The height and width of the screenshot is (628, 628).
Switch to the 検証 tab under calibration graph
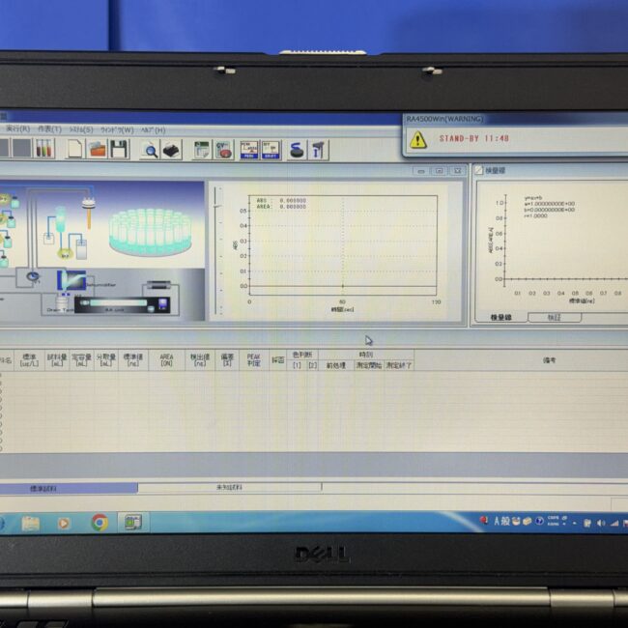click(x=554, y=317)
